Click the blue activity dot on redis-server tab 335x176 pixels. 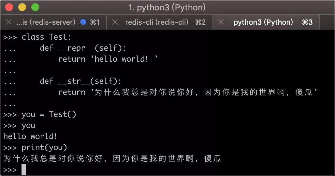(83, 22)
